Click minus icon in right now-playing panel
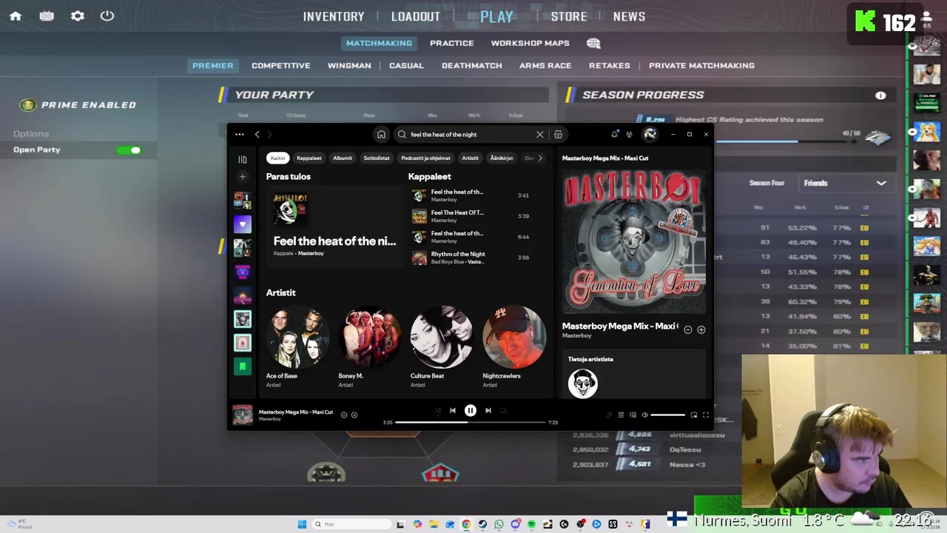The image size is (947, 533). point(687,330)
